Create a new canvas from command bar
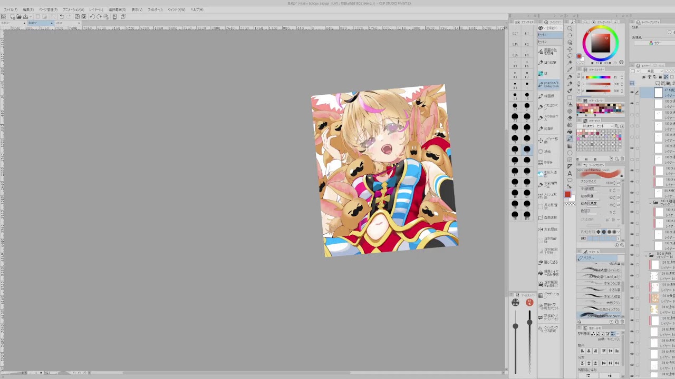This screenshot has height=379, width=675. pos(13,17)
